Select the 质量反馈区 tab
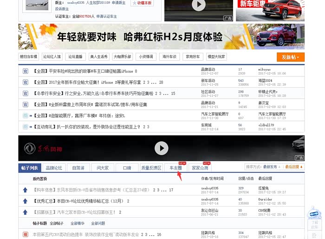 tap(151, 168)
